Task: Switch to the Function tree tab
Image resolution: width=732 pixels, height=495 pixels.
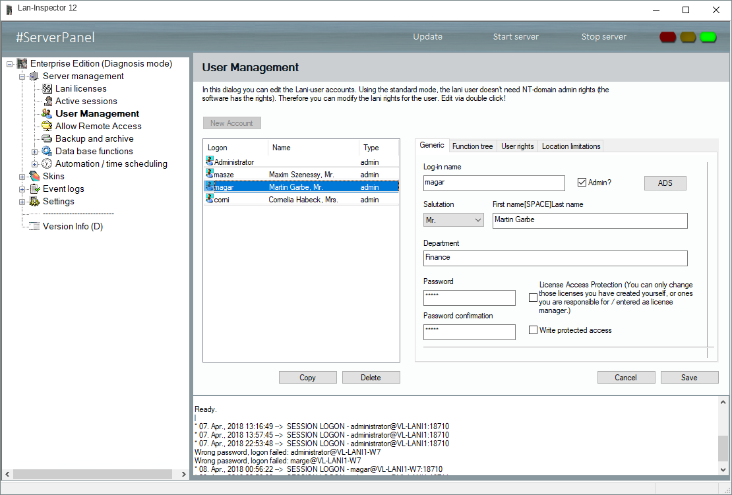Action: click(x=472, y=146)
